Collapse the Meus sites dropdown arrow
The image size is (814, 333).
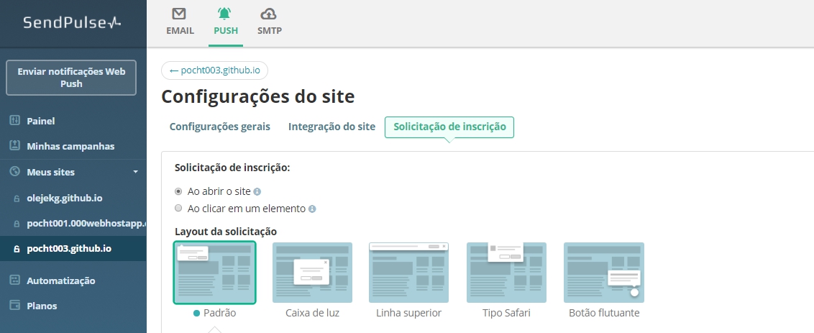(x=135, y=172)
